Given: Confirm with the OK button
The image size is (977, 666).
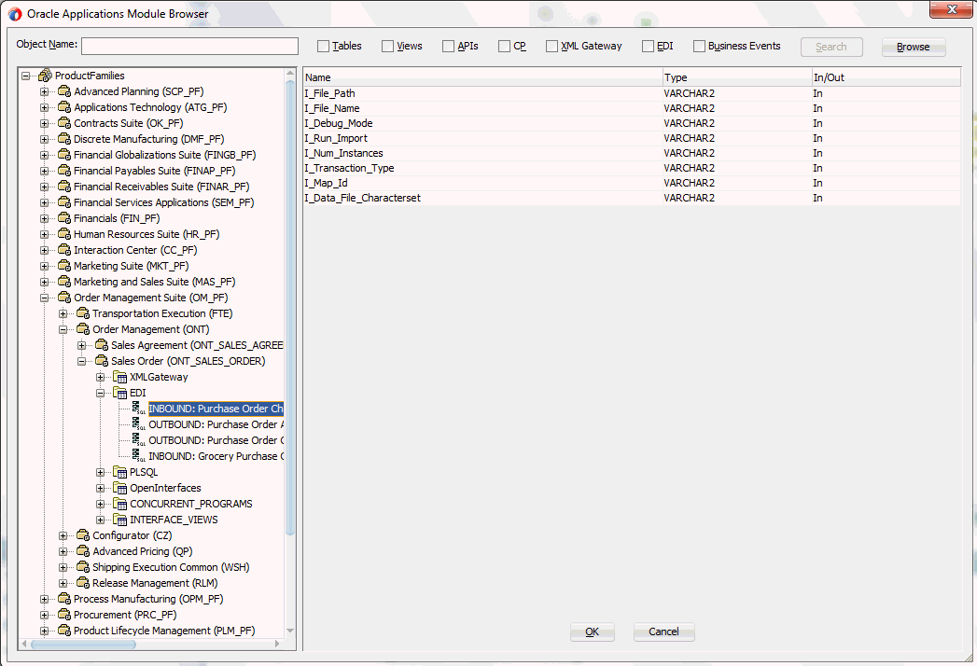Looking at the screenshot, I should click(592, 631).
